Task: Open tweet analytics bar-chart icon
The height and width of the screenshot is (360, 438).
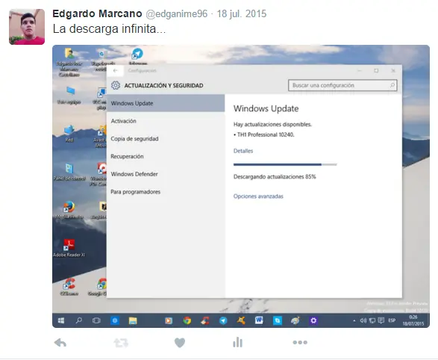Action: 237,342
